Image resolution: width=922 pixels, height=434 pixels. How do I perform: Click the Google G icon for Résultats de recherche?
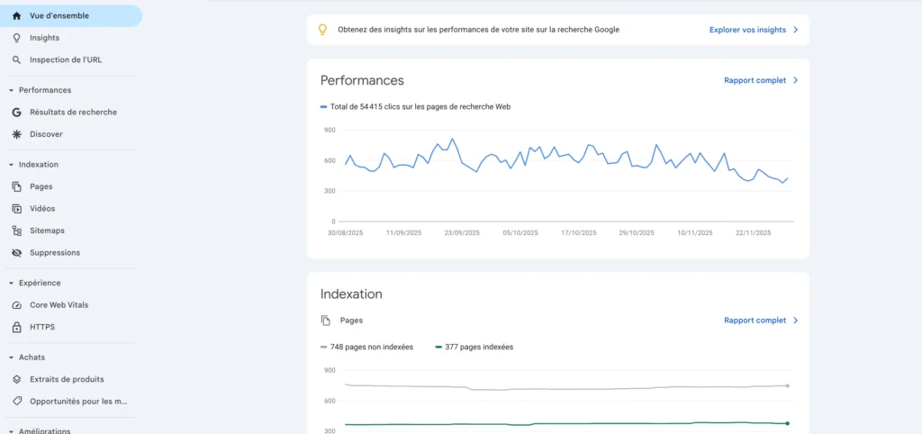tap(16, 113)
